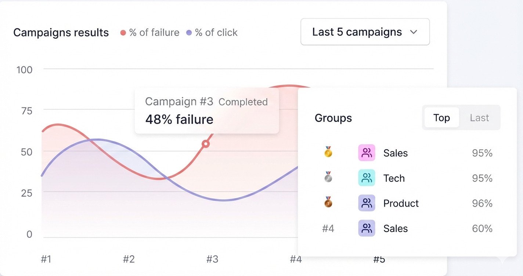Image resolution: width=523 pixels, height=276 pixels.
Task: Click the teal Tech group icon
Action: [367, 178]
